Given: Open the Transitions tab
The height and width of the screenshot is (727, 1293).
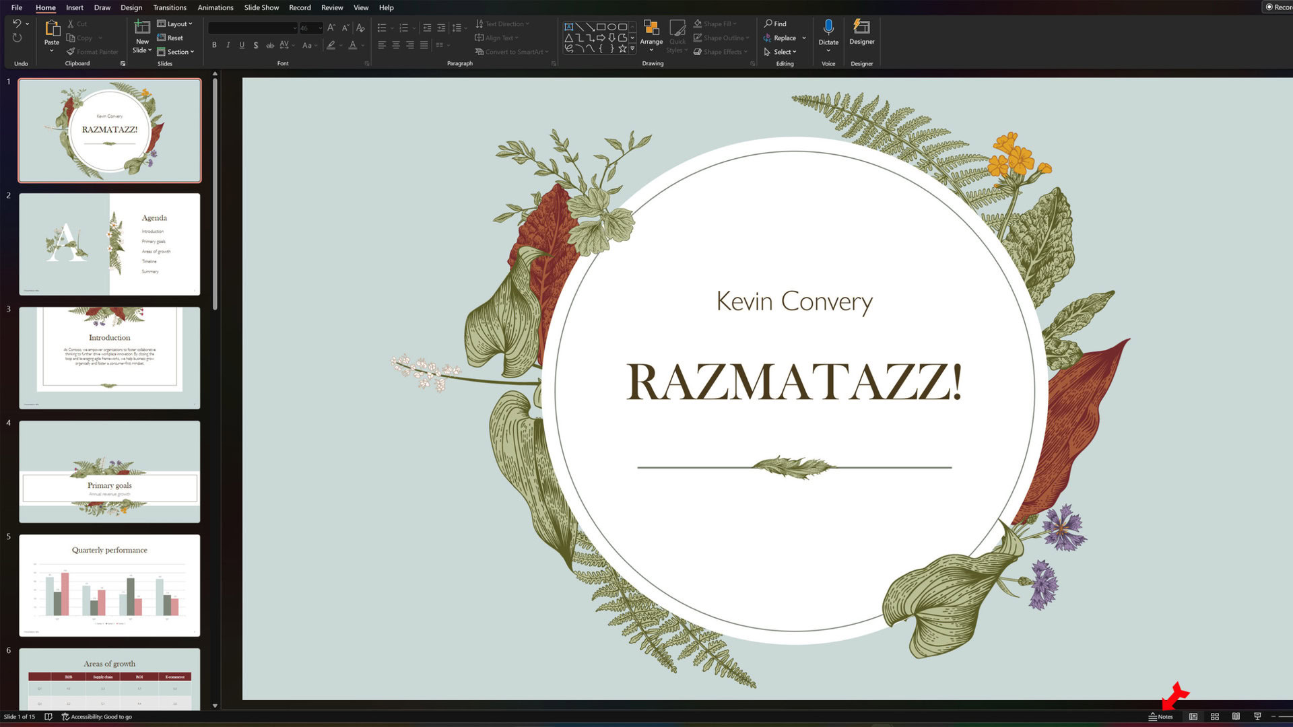Looking at the screenshot, I should 169,7.
